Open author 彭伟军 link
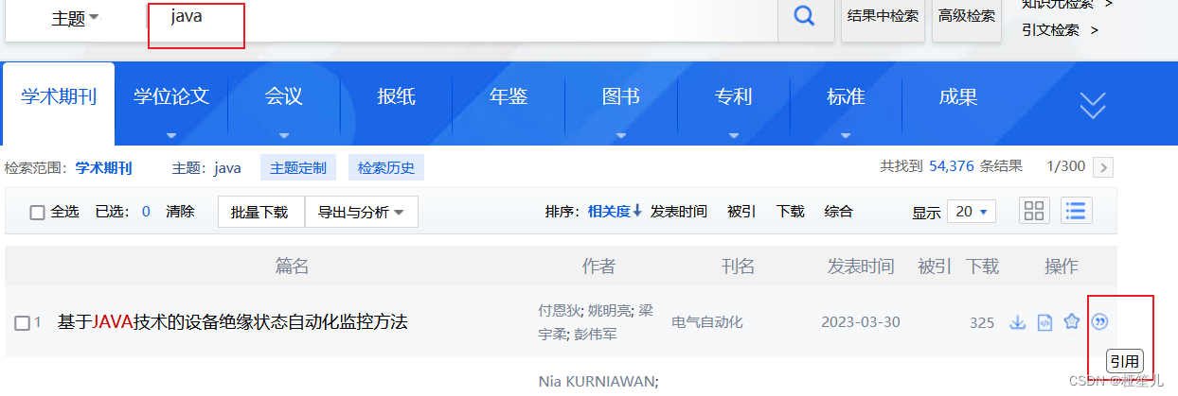1178x396 pixels. click(597, 334)
